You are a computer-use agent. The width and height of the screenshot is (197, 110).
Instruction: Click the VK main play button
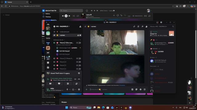coord(66,16)
